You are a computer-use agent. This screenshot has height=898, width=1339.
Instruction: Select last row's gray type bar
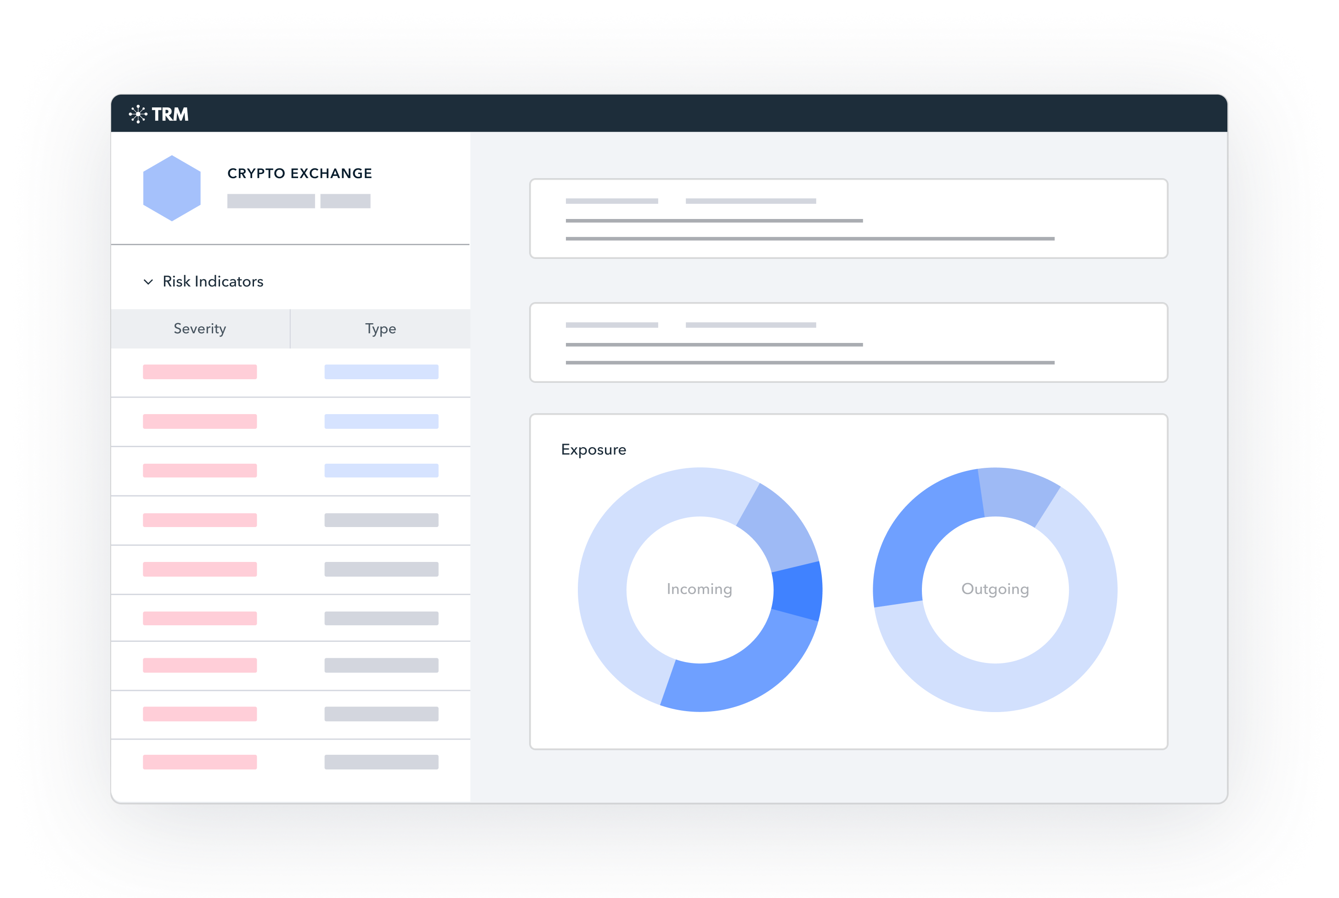(x=381, y=762)
